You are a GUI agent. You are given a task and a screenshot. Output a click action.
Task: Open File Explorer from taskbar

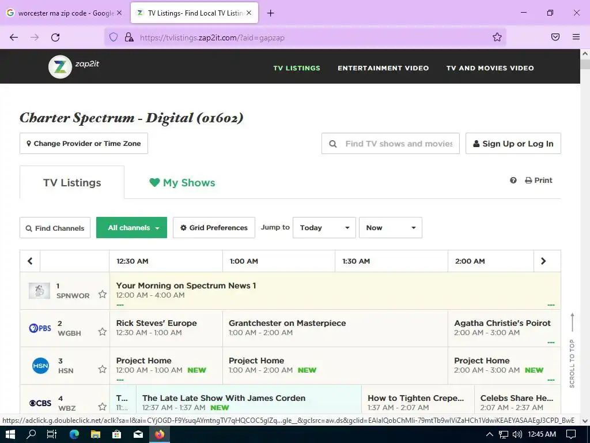click(x=96, y=434)
